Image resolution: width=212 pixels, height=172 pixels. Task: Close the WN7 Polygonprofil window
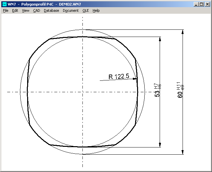(x=207, y=4)
